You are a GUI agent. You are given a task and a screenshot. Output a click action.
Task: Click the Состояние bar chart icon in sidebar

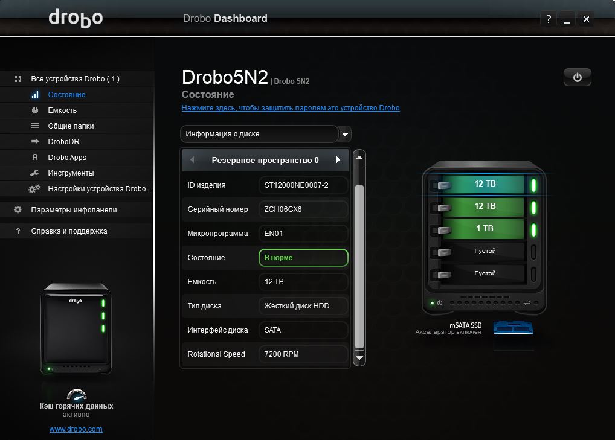click(35, 94)
